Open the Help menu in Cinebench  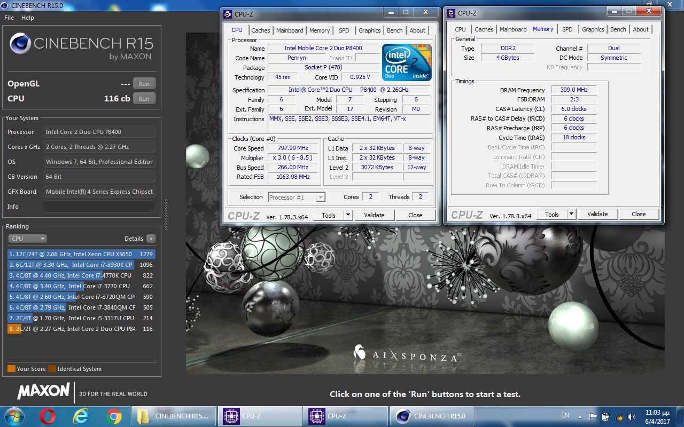[x=28, y=18]
